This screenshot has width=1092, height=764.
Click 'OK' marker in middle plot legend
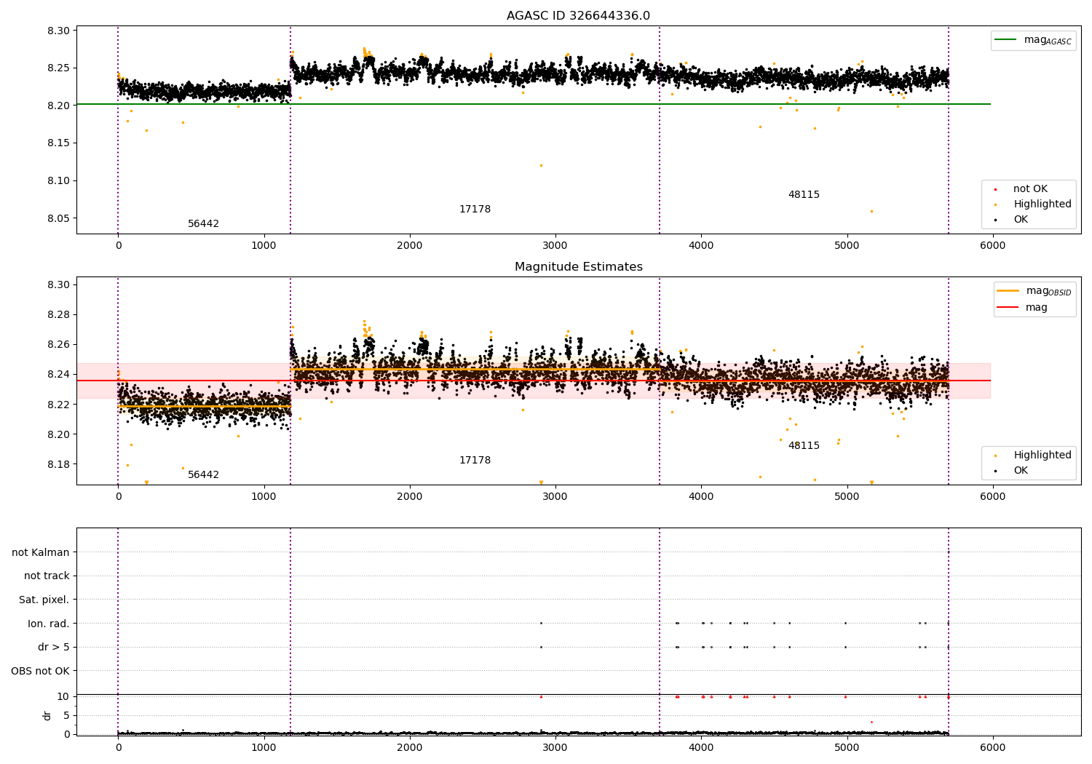tap(995, 471)
